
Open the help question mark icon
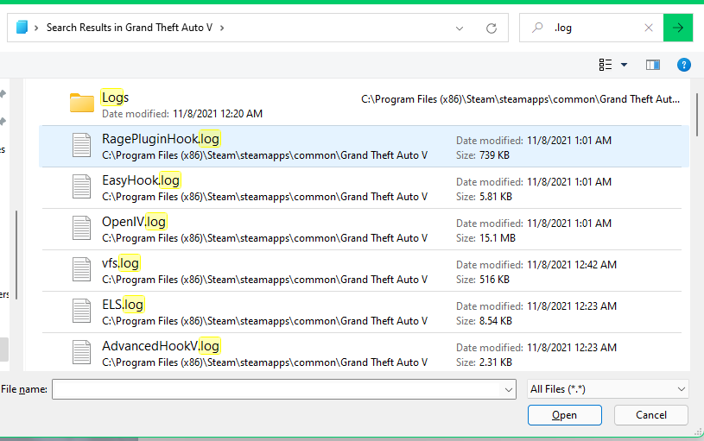683,65
